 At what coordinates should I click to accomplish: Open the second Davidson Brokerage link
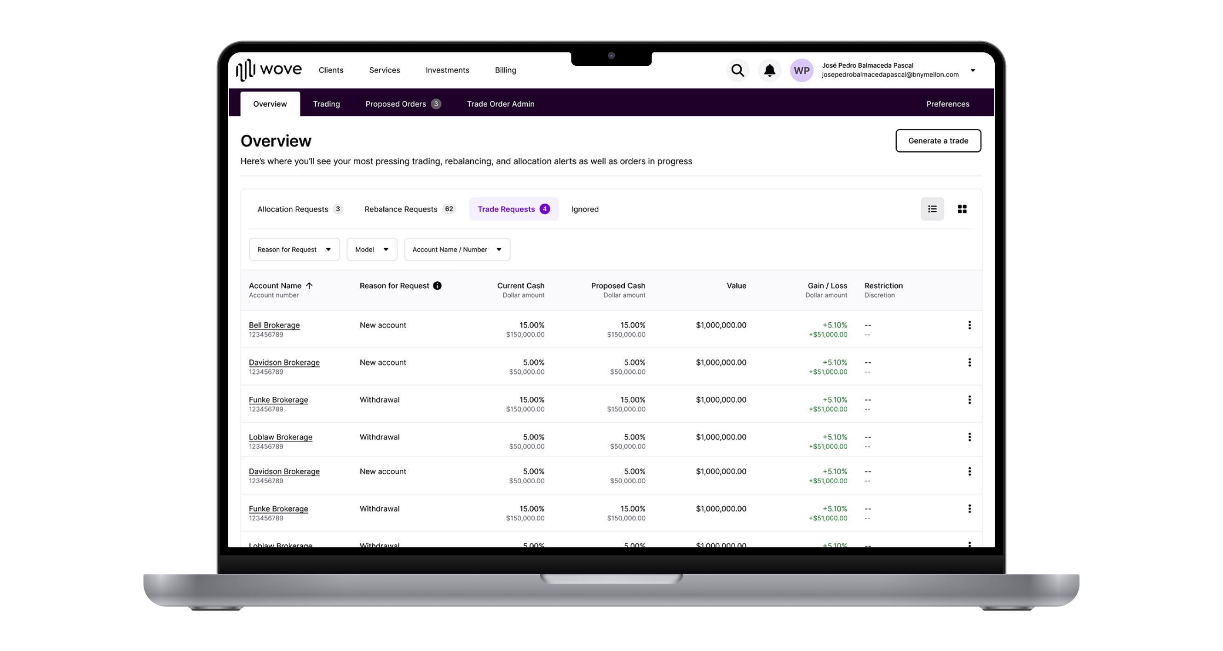(x=284, y=471)
